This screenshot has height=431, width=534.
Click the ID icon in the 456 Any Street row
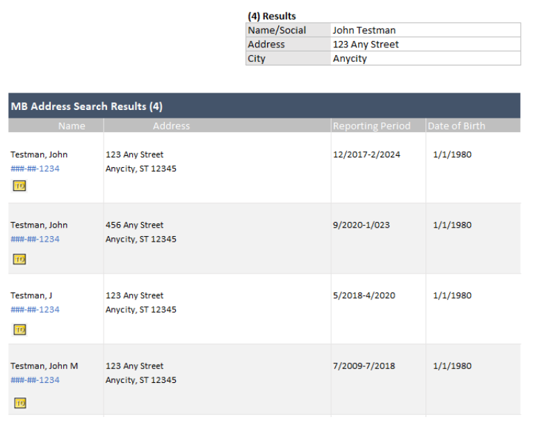(x=19, y=259)
